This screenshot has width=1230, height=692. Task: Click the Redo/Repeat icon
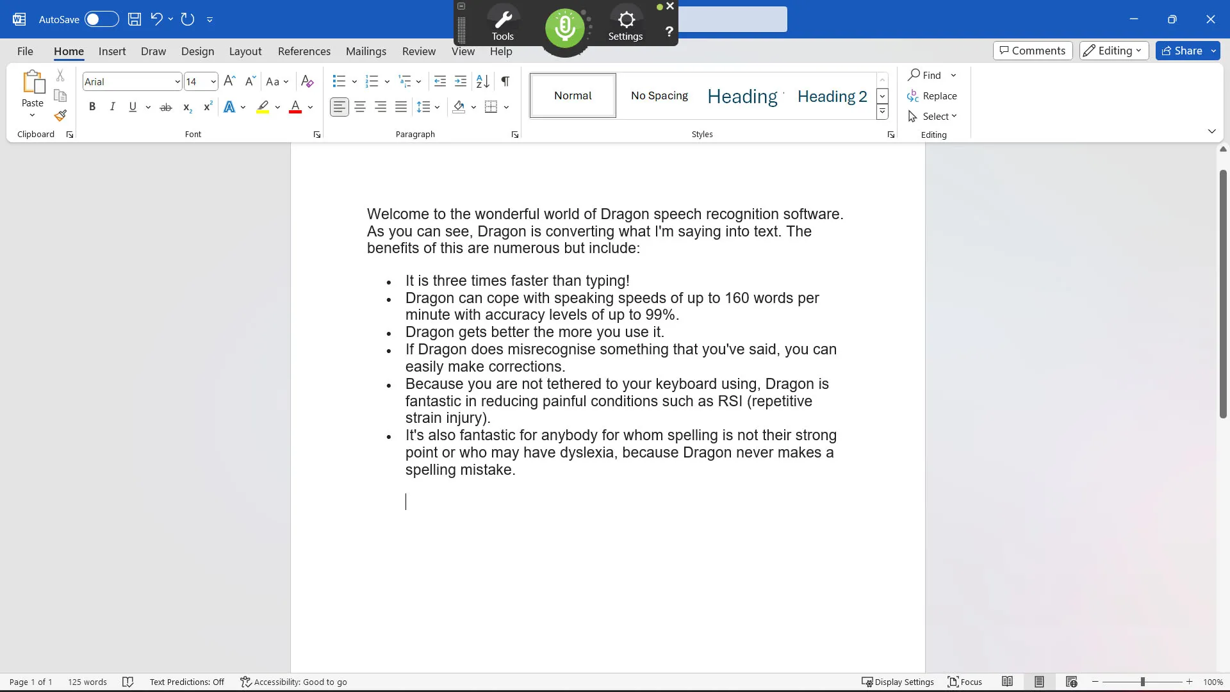(188, 19)
